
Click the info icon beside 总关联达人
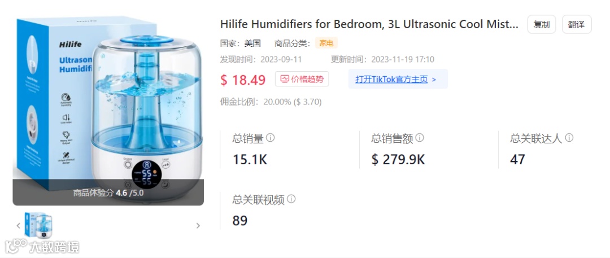click(569, 138)
